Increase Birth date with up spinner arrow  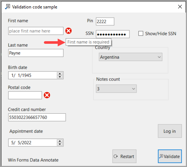coord(60,74)
